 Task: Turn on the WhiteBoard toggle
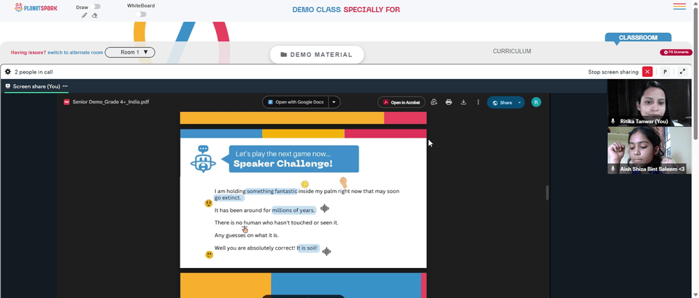tap(141, 14)
